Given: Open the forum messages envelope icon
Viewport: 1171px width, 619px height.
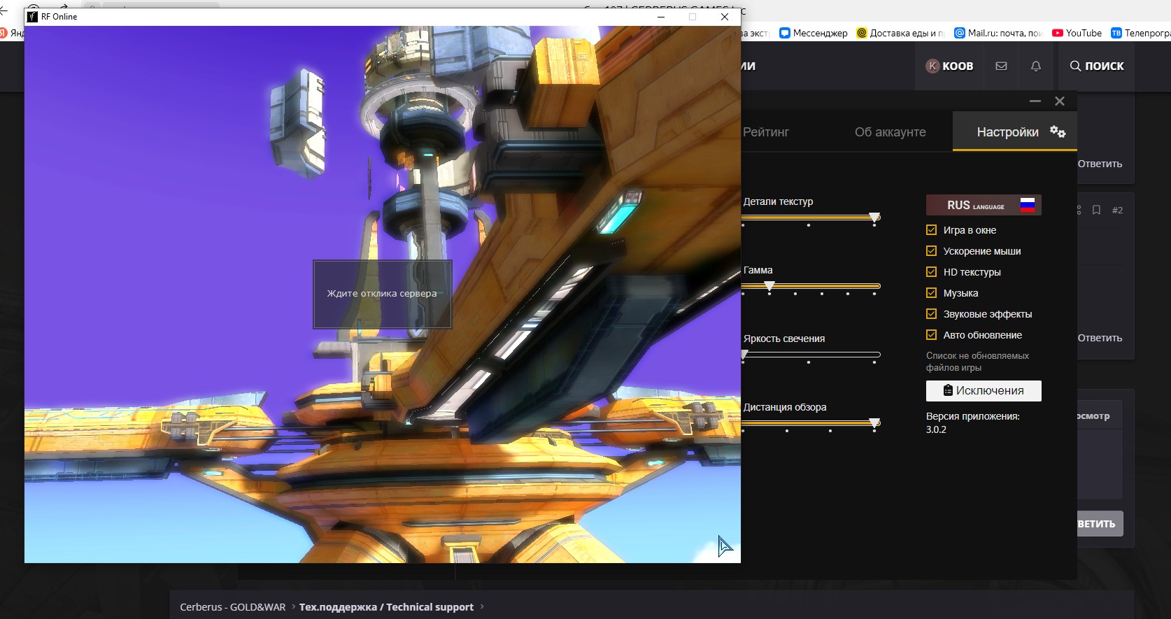Looking at the screenshot, I should (x=1001, y=66).
